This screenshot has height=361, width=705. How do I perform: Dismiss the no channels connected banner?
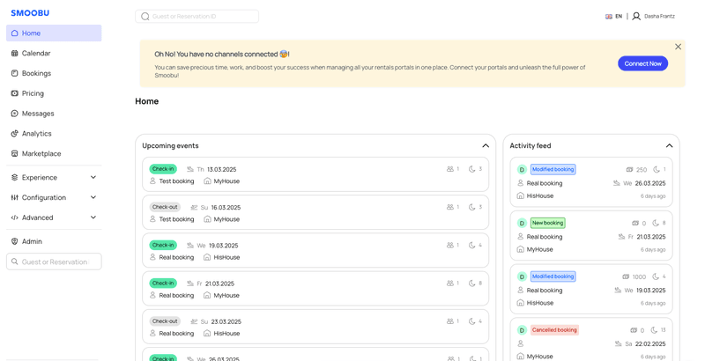[678, 47]
